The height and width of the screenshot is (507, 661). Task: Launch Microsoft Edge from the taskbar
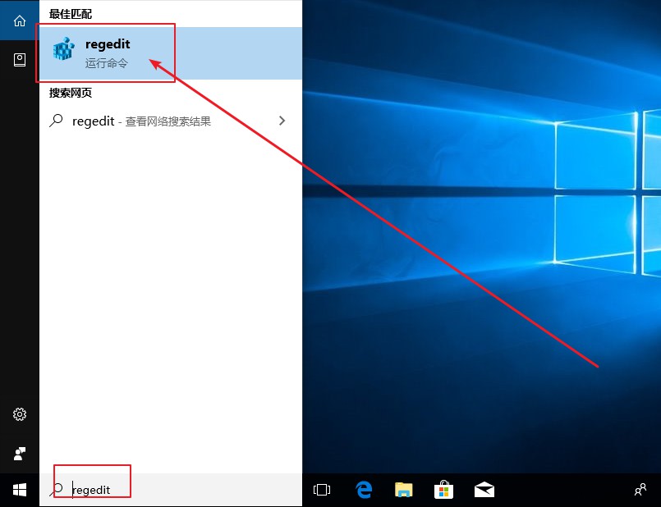point(364,490)
